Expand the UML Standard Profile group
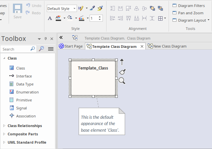The image size is (212, 149). 4,142
